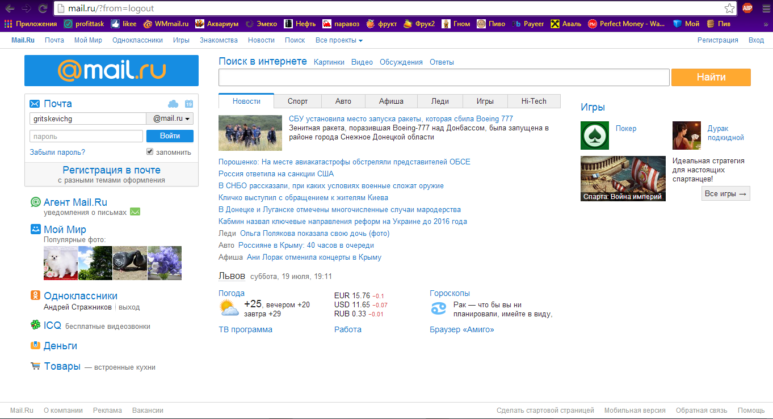Open the фрукт bookmark
Image resolution: width=773 pixels, height=419 pixels.
click(x=381, y=24)
